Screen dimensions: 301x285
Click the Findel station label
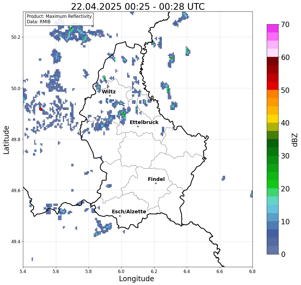[x=156, y=179]
